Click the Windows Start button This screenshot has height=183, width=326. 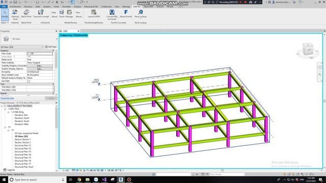(x=4, y=179)
